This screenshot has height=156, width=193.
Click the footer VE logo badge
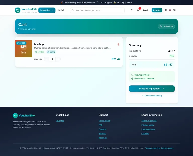[x=15, y=115]
